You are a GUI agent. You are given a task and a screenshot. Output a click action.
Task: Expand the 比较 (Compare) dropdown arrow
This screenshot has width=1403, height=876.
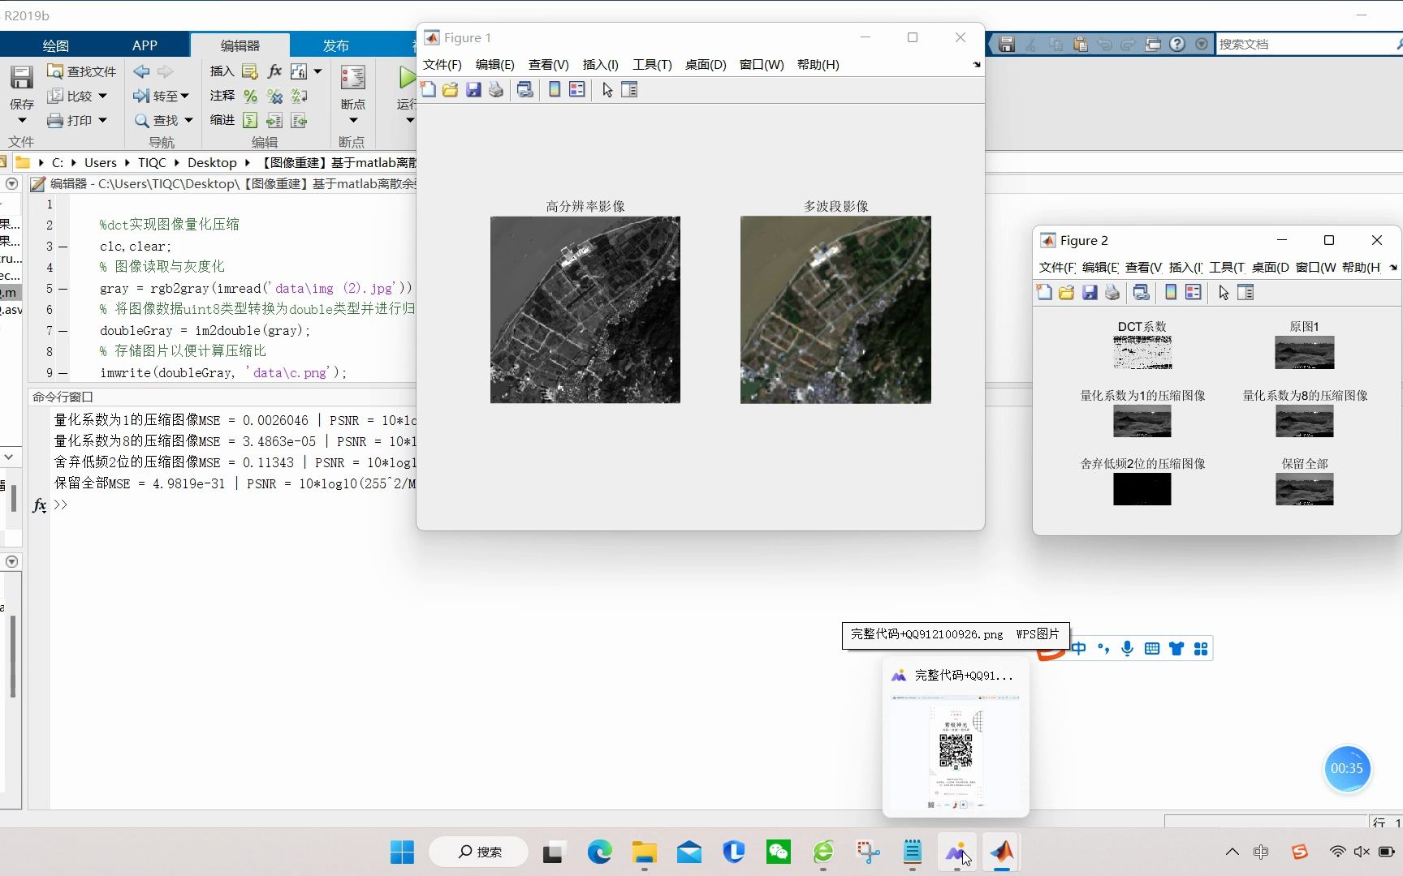coord(103,97)
